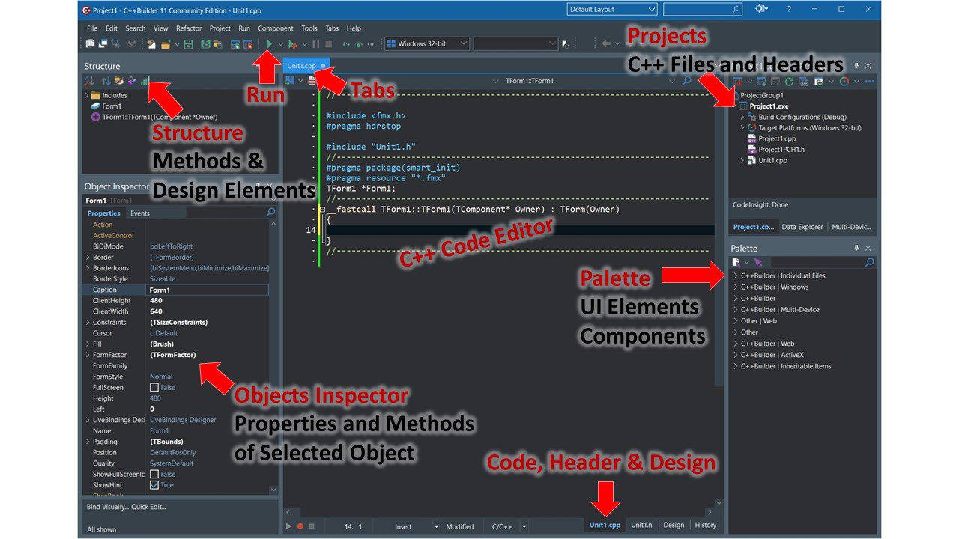Expand the Constraints property
This screenshot has width=959, height=539.
point(88,323)
